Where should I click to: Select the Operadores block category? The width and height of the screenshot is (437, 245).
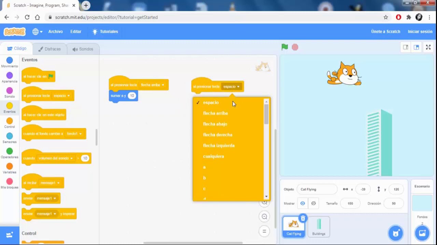click(x=10, y=153)
